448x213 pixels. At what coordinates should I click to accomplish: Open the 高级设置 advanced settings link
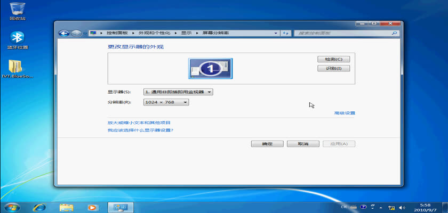tap(344, 113)
